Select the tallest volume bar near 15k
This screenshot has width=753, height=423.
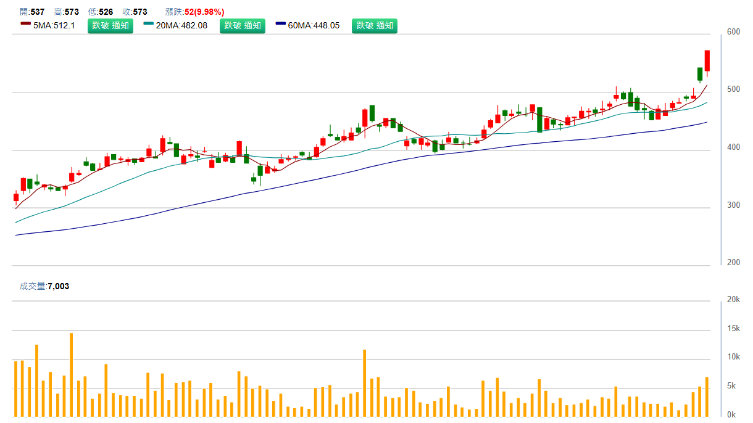coord(72,374)
